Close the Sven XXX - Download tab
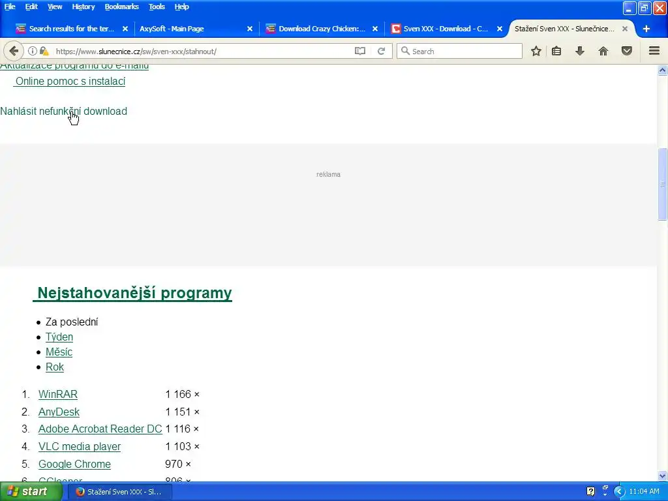Viewport: 668px width, 501px height. point(500,29)
